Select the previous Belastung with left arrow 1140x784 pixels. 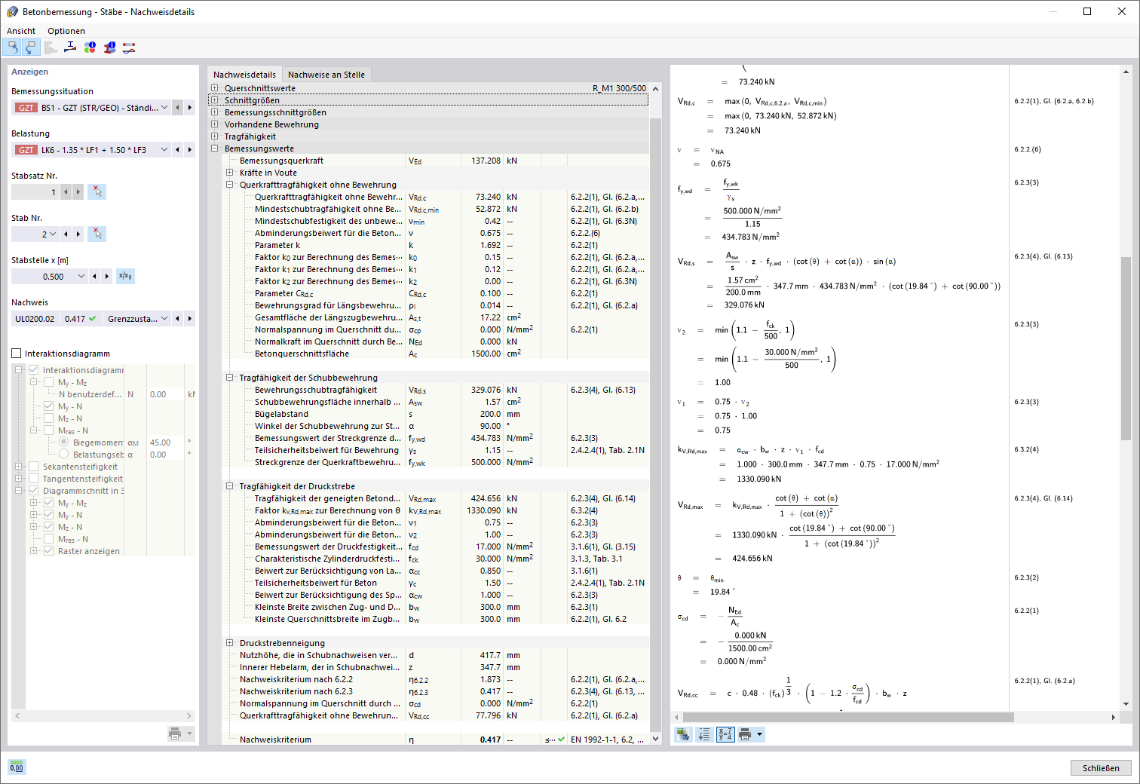(x=178, y=150)
